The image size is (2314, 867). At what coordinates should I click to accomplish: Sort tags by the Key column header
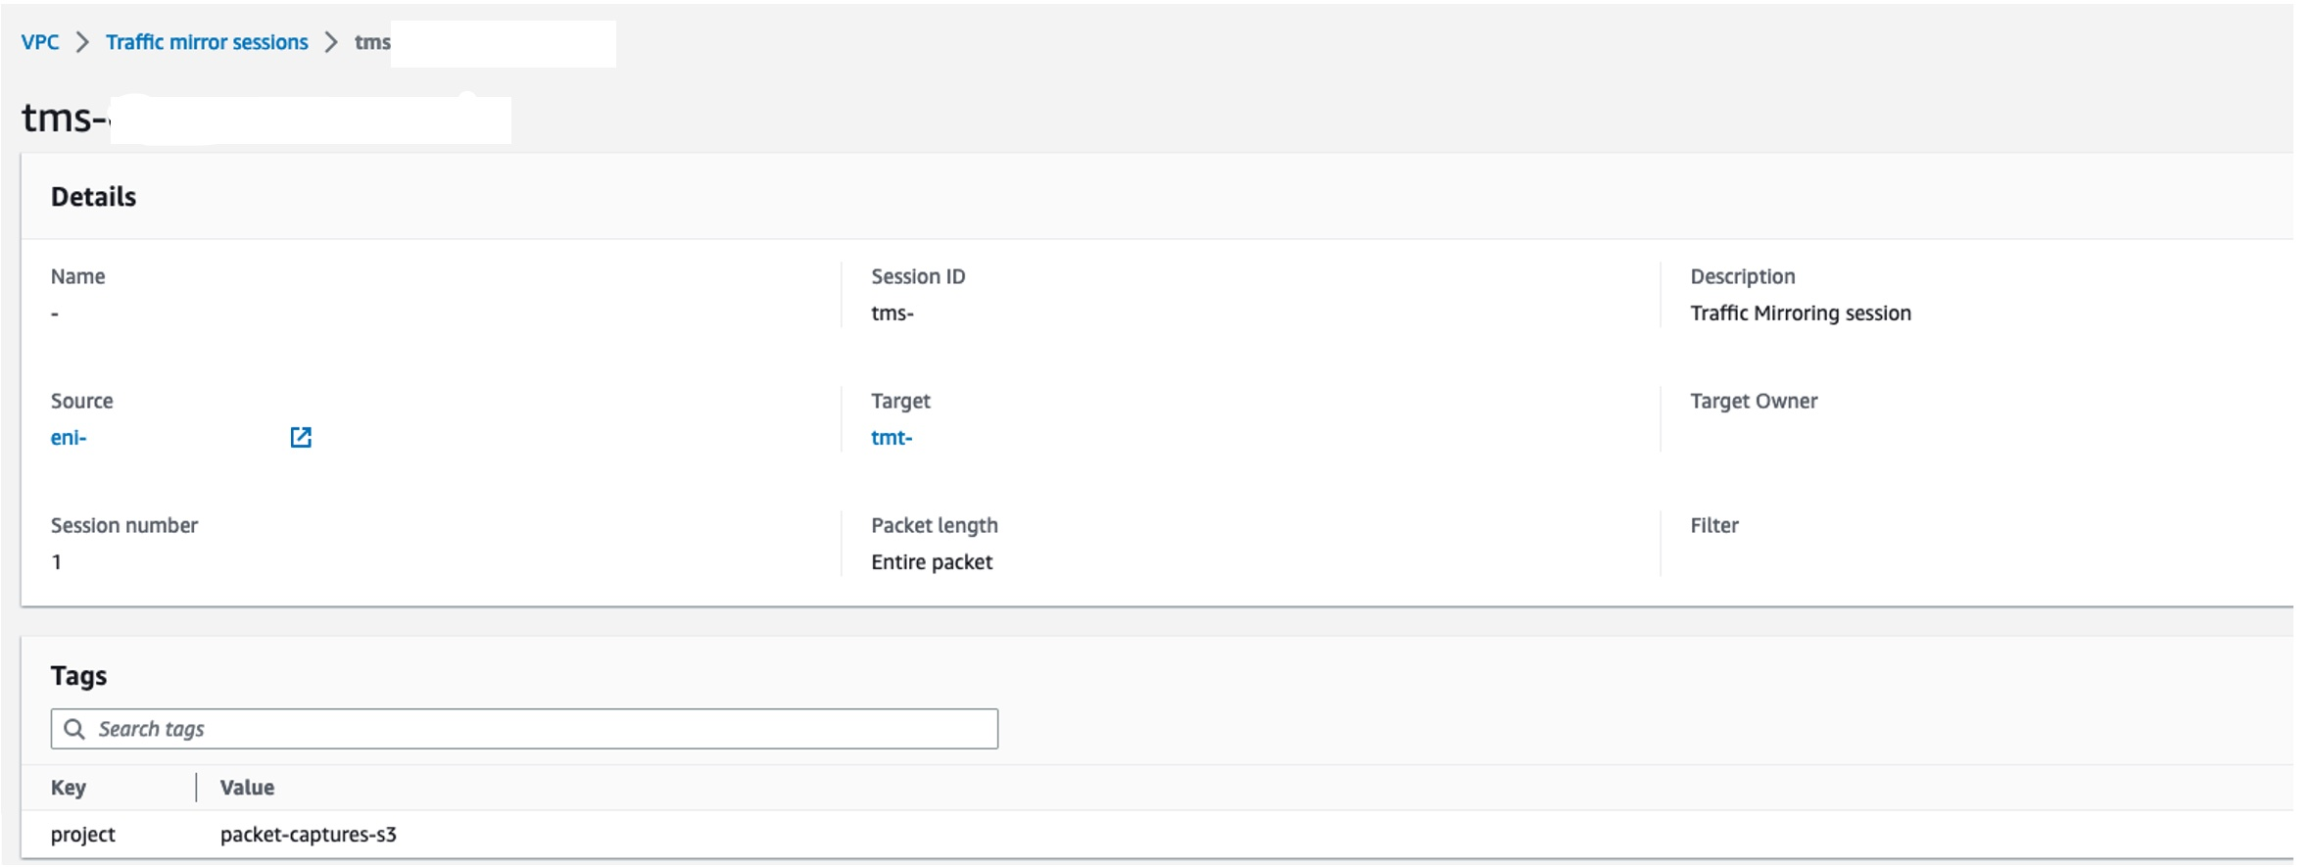[69, 788]
